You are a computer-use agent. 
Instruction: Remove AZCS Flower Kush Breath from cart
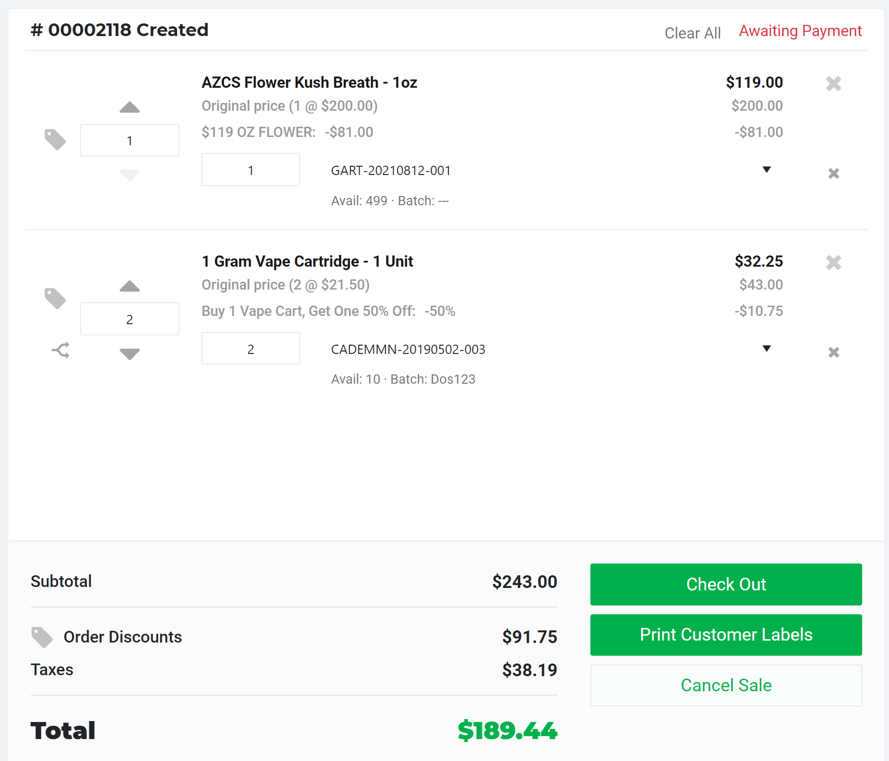coord(833,84)
